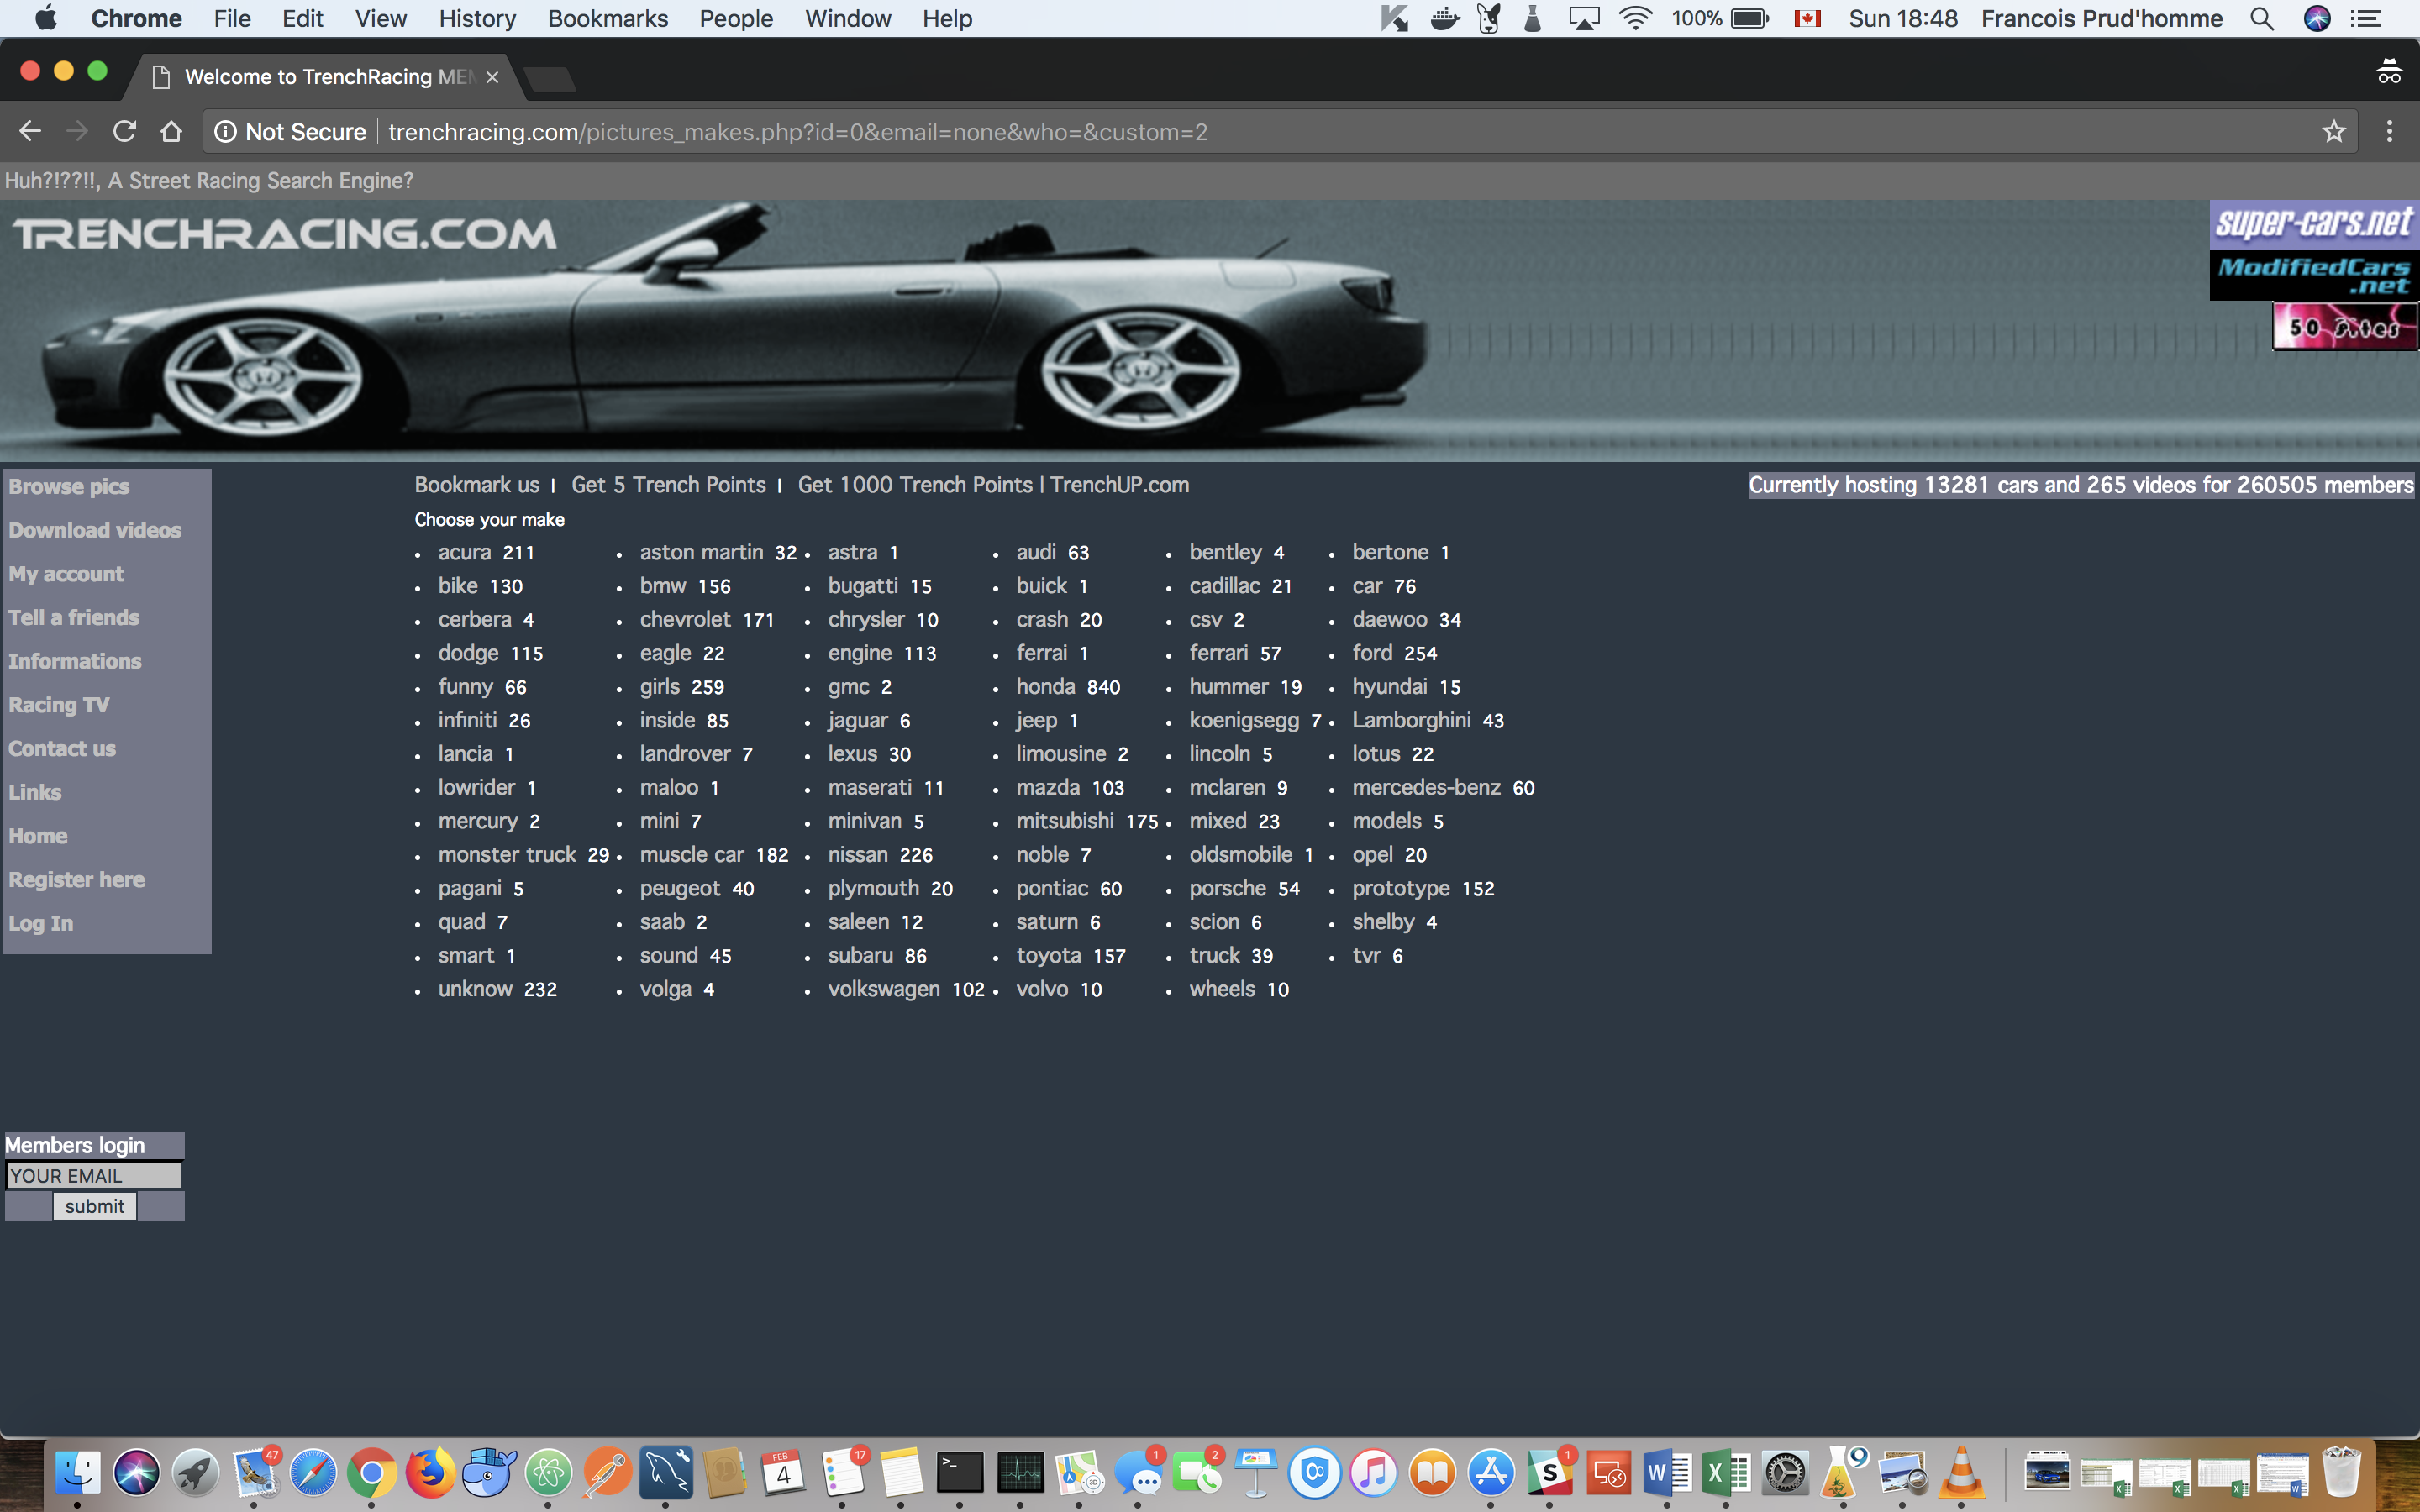Open the AirPlay display menu
The image size is (2420, 1512).
1584,18
